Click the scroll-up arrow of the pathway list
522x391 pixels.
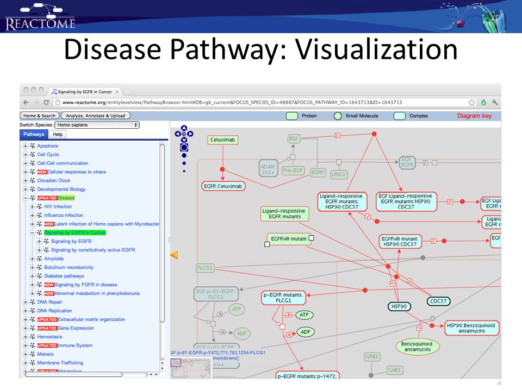tap(162, 363)
